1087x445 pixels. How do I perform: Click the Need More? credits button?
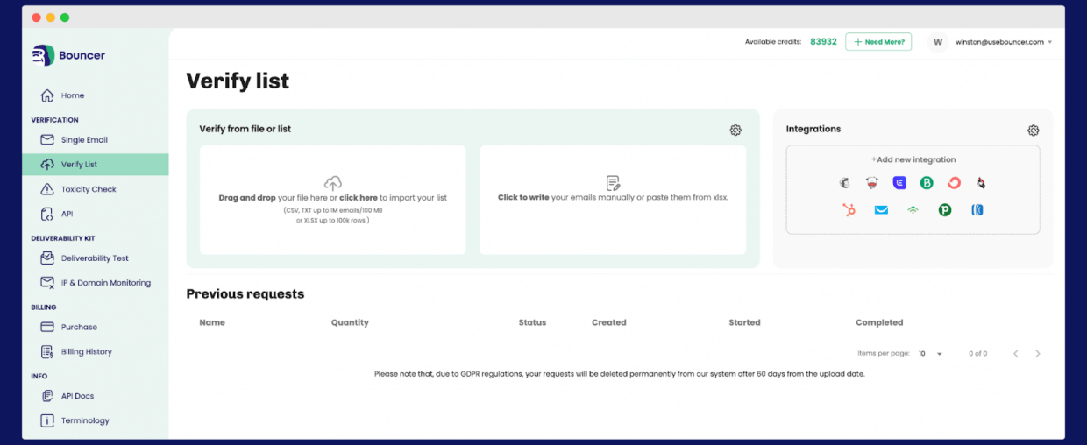pos(878,42)
